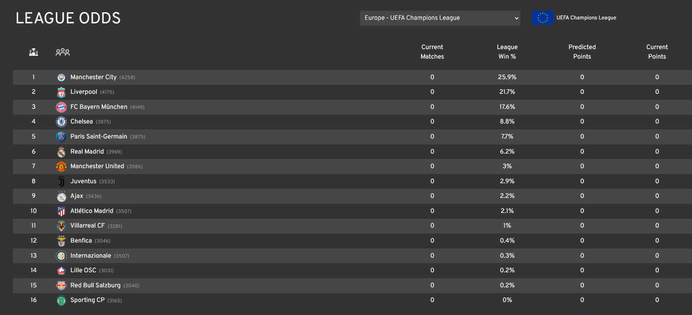Click Villarreal CF's 1% win value

tap(507, 226)
